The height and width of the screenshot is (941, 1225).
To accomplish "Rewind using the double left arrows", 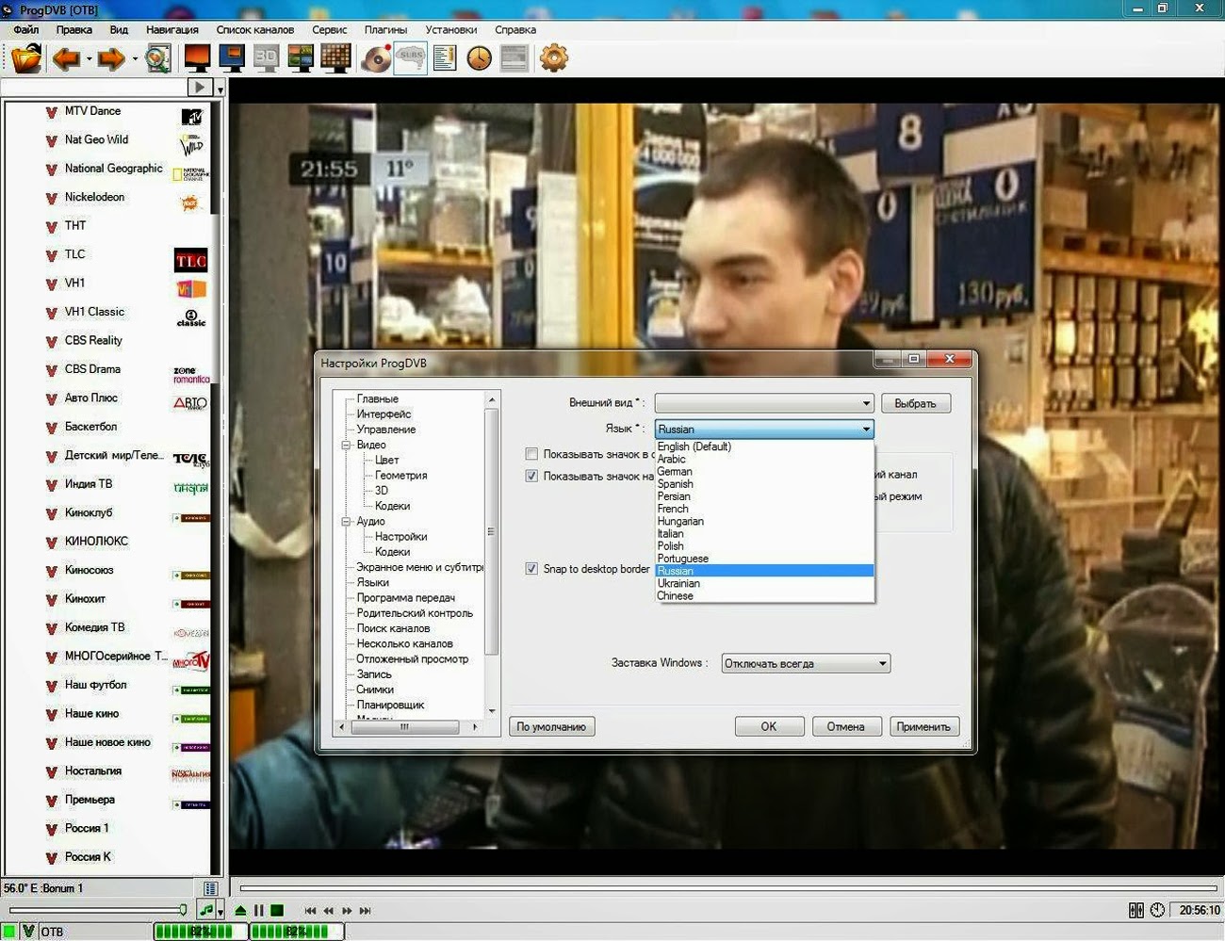I will point(328,911).
